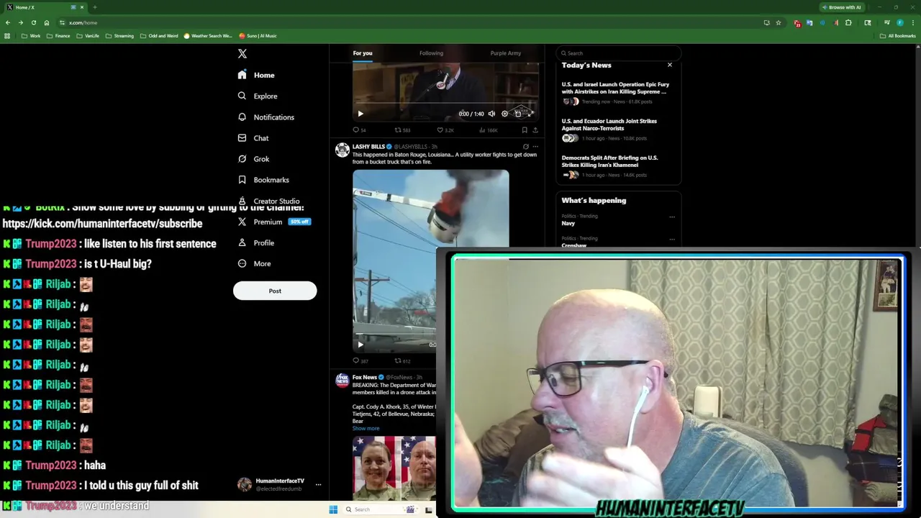The image size is (921, 518).
Task: Click the Grok icon on LASHY BILLS post
Action: (x=525, y=147)
